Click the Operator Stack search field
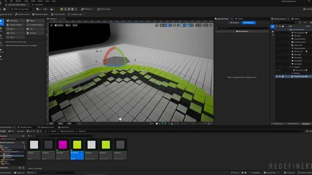312x175 pixels. (x=242, y=28)
